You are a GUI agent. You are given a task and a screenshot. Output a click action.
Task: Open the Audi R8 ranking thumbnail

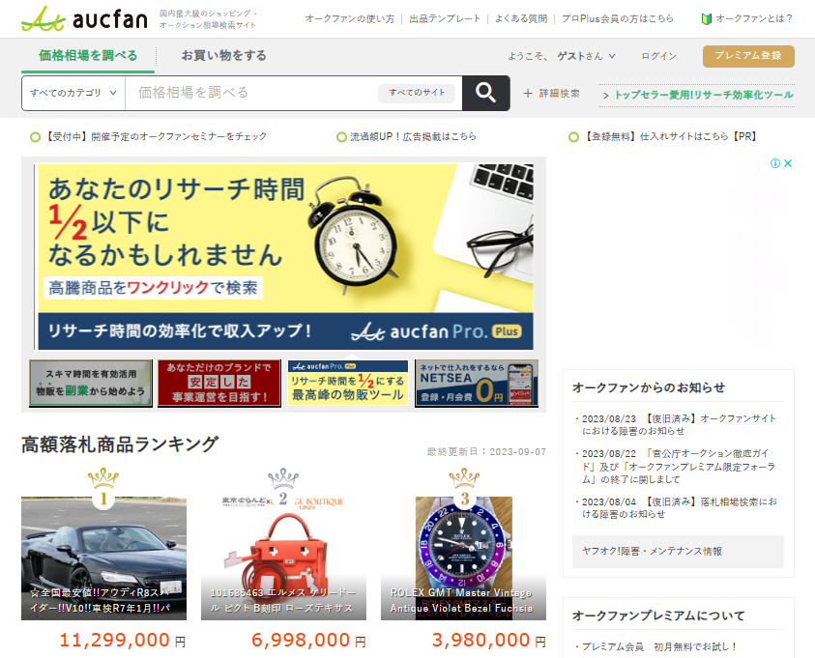(x=103, y=558)
